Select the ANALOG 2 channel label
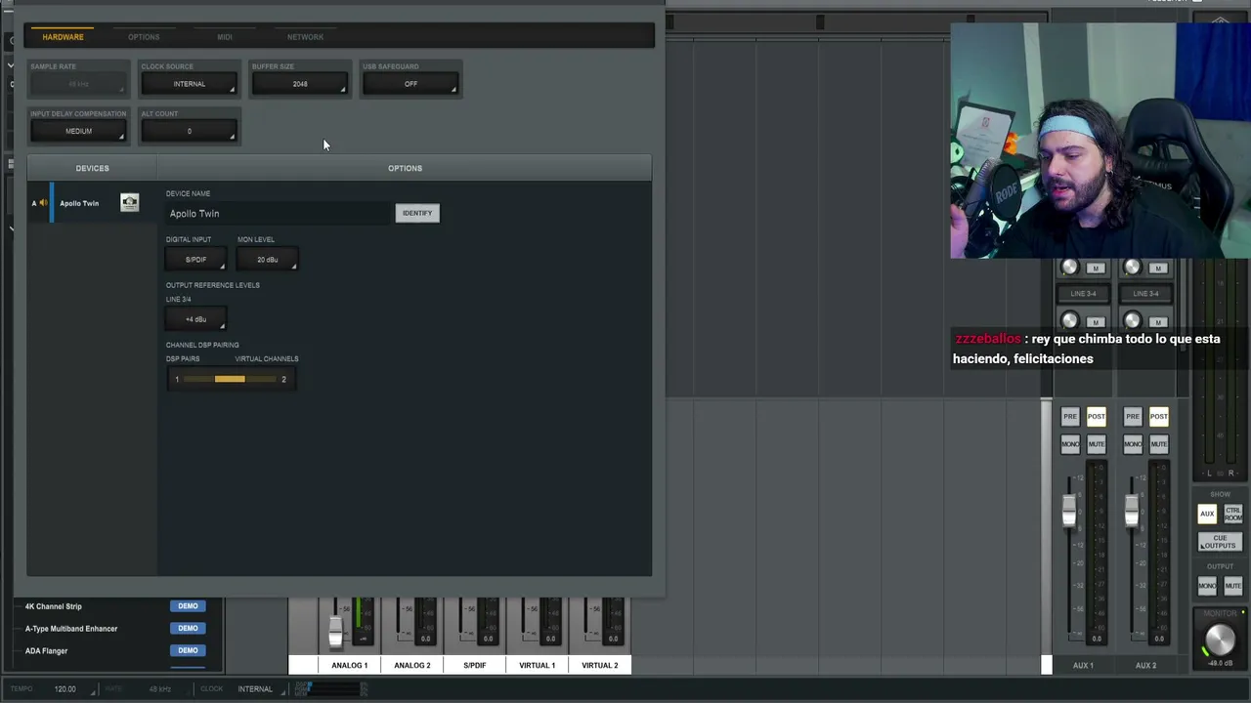Viewport: 1251px width, 703px height. click(x=412, y=666)
